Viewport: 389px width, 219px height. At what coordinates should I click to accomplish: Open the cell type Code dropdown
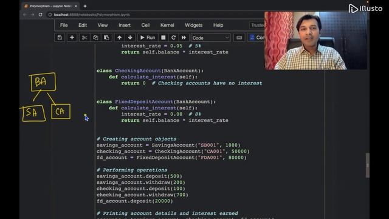[x=210, y=38]
